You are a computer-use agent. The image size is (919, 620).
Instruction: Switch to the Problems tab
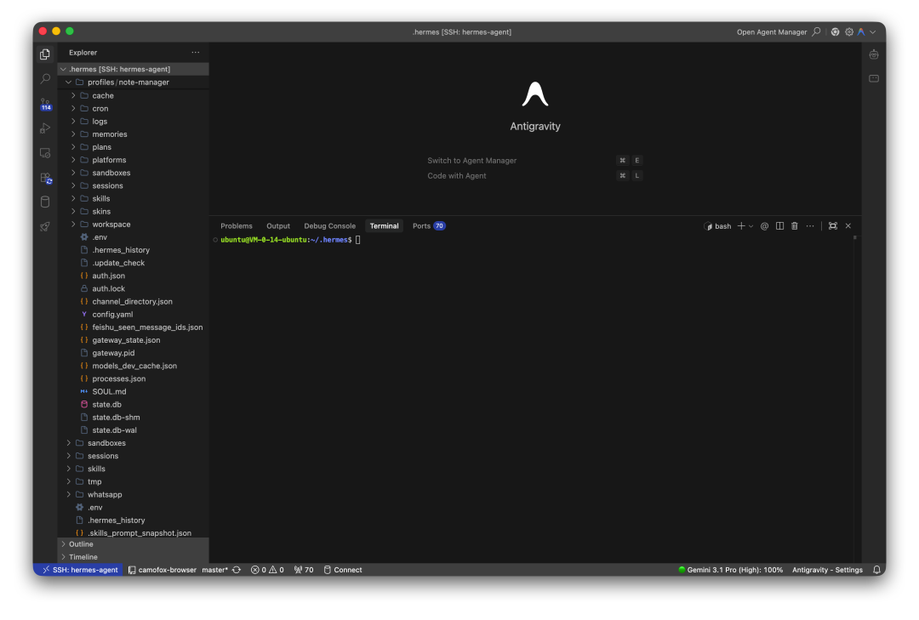(237, 225)
